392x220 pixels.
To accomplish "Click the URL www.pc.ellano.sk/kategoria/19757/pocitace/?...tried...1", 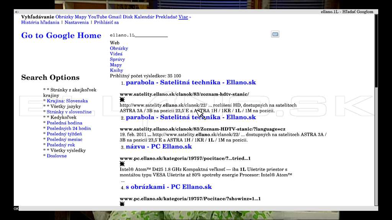I will click(x=185, y=159).
